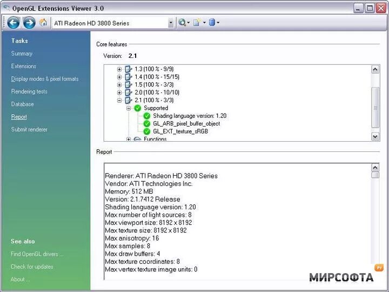Click green check beside GL_ARB_pixel_buffer_object
This screenshot has height=292, width=389.
click(147, 124)
